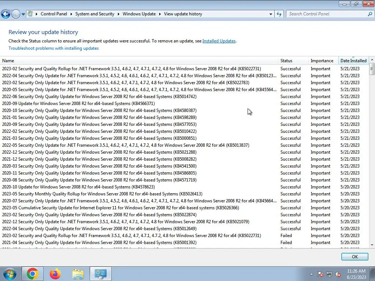Click Failed status for KB5022731 on 5/20/2023
The image size is (375, 281).
pyautogui.click(x=286, y=236)
